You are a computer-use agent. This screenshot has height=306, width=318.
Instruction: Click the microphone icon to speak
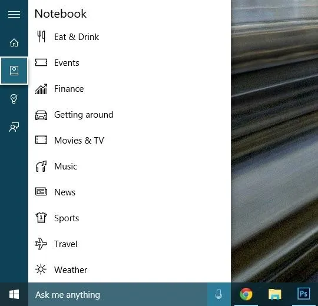coord(219,294)
